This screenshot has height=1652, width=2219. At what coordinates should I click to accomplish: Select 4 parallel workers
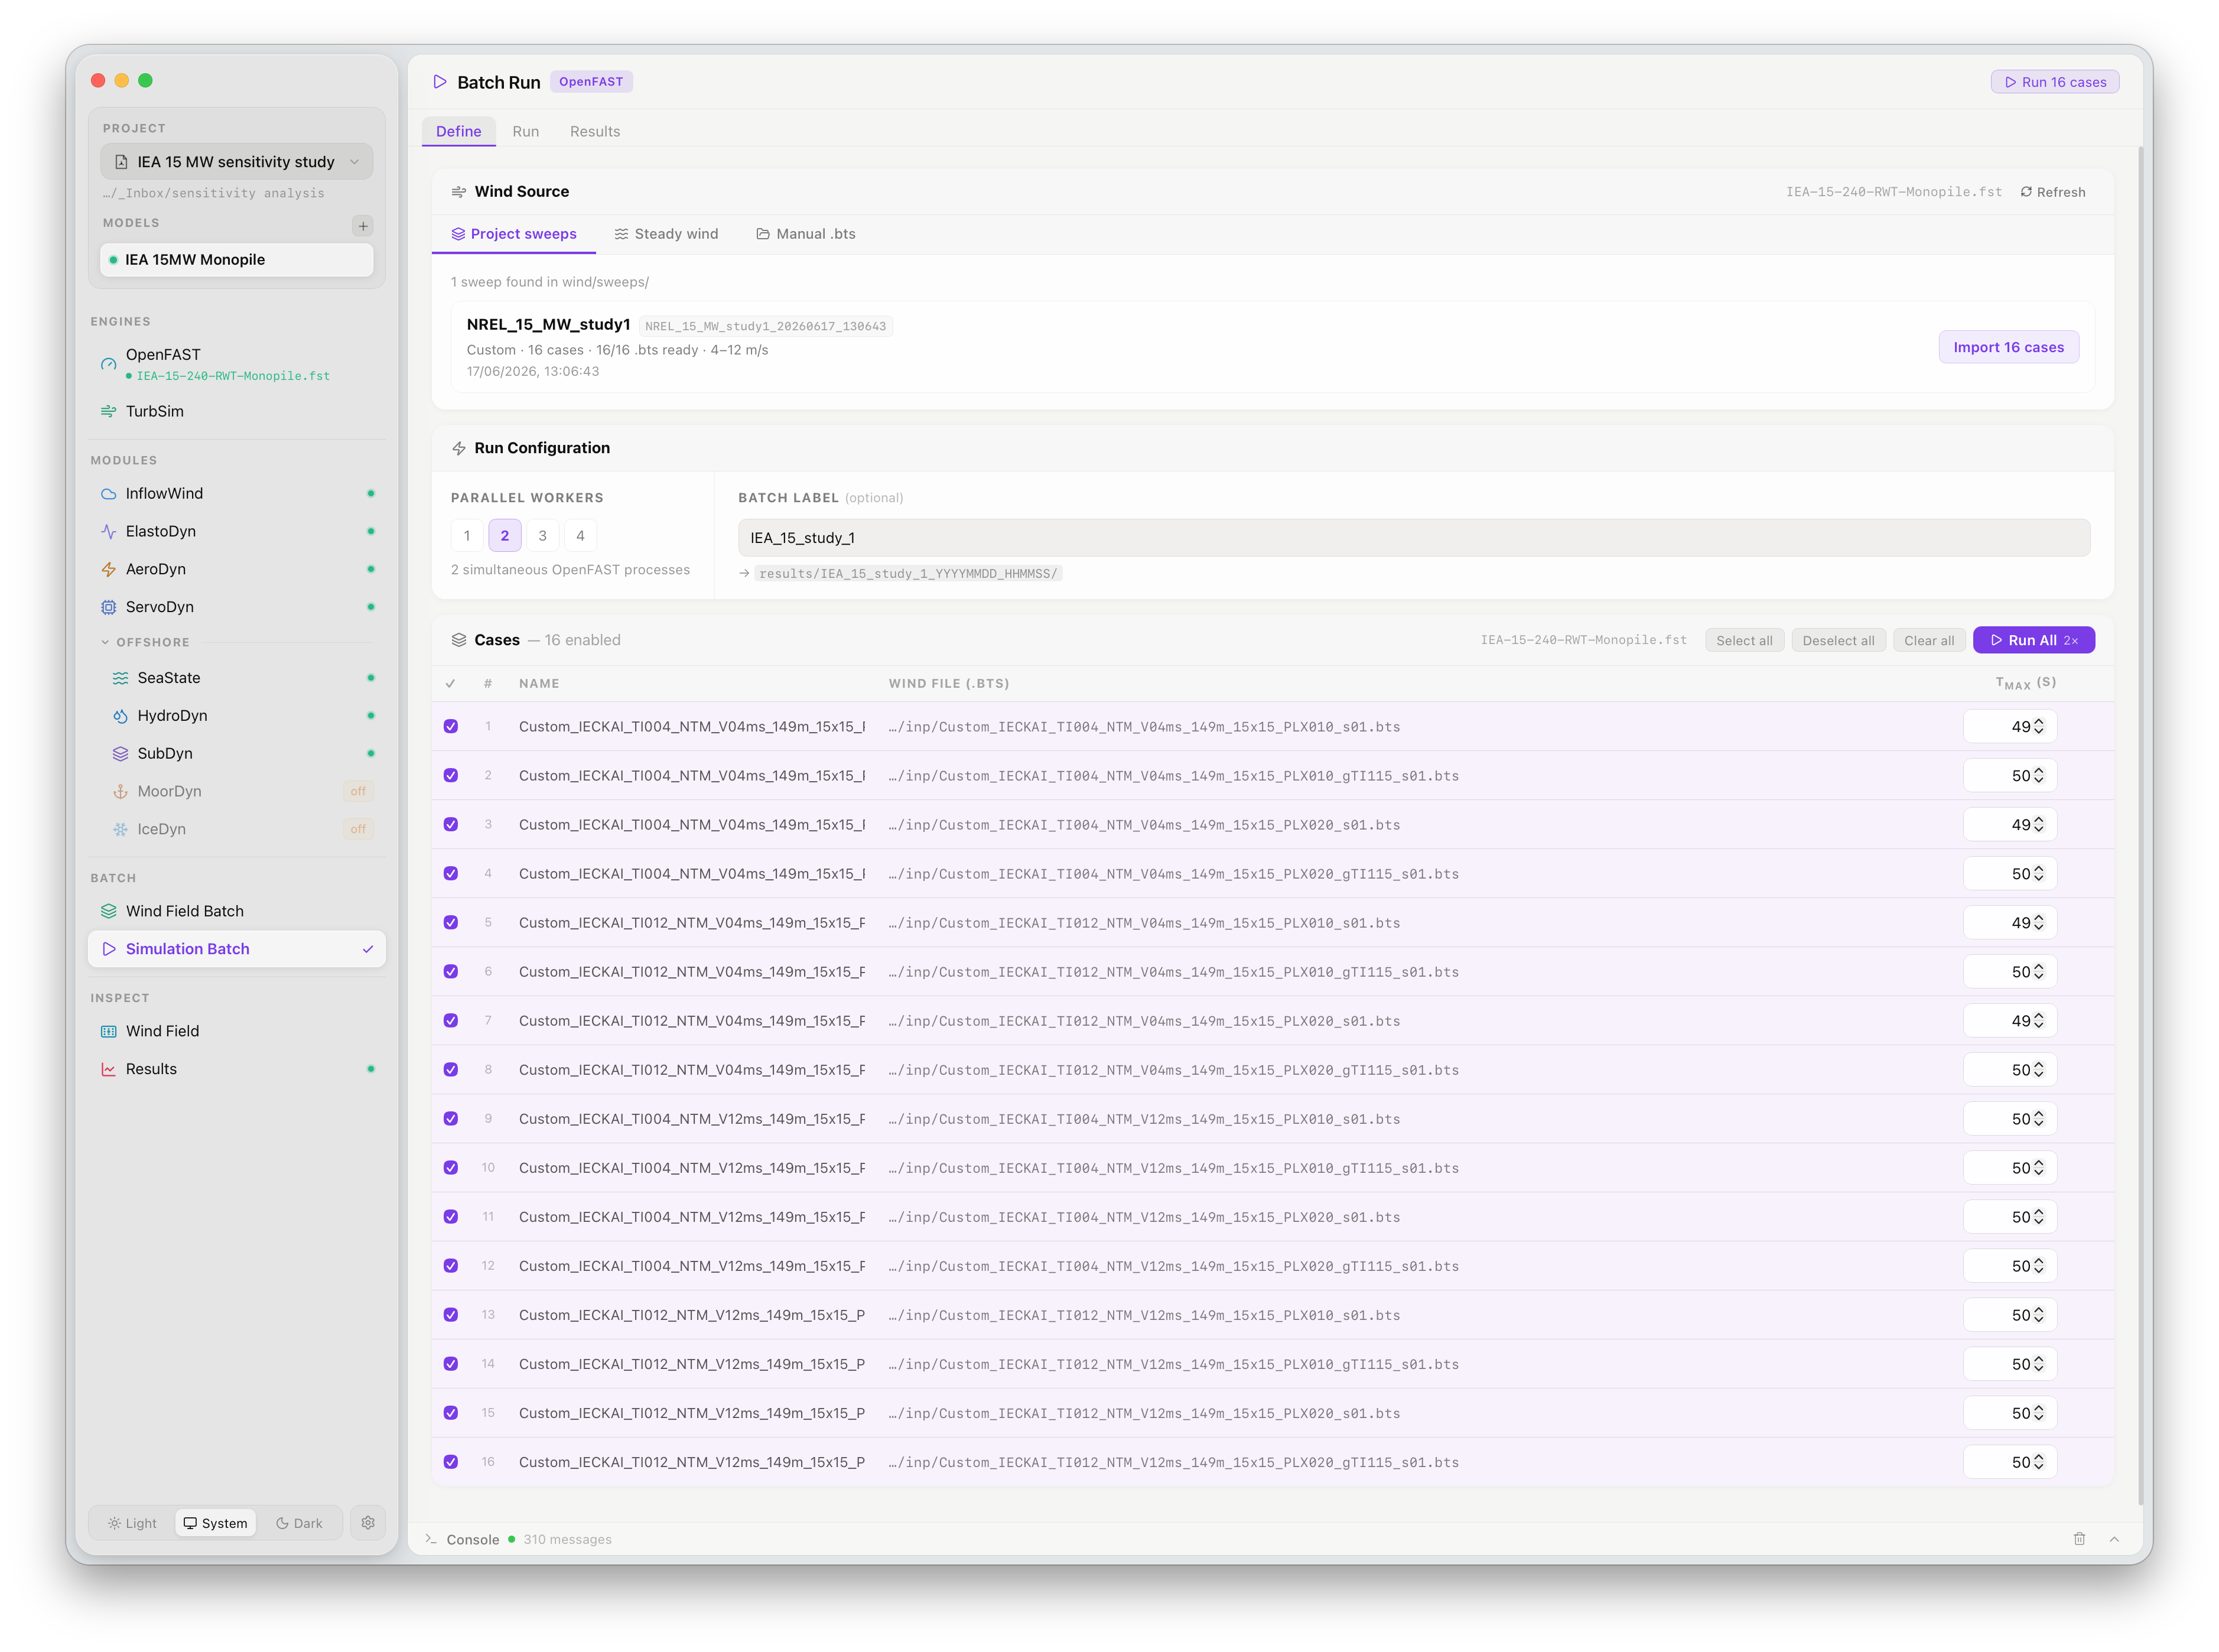click(580, 536)
